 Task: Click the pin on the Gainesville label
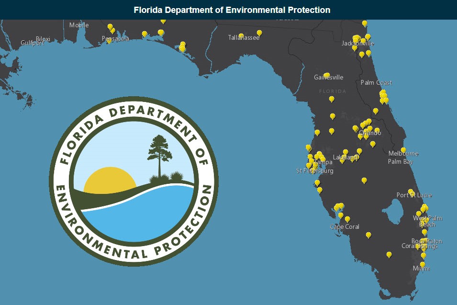point(327,75)
